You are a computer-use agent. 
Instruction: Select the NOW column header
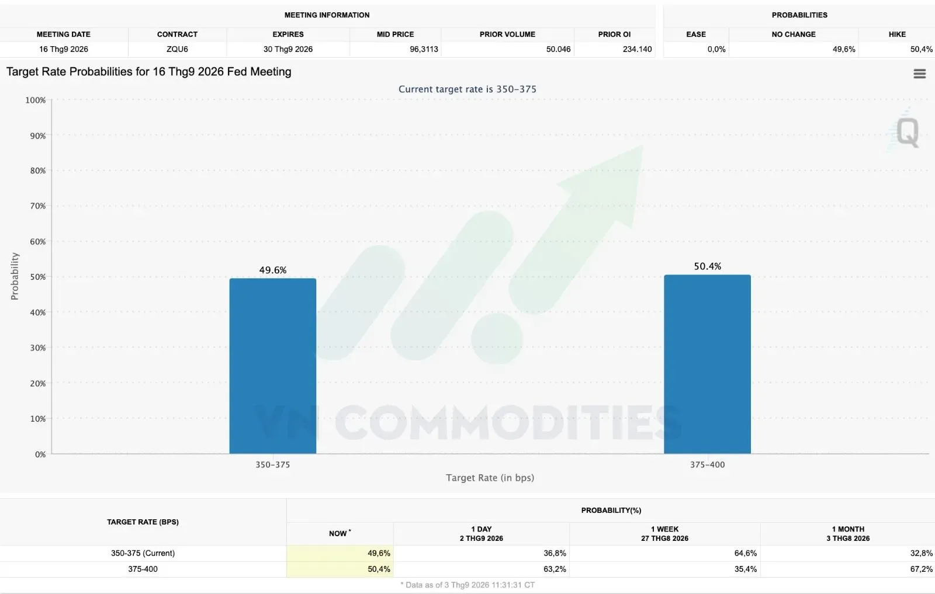(x=340, y=533)
